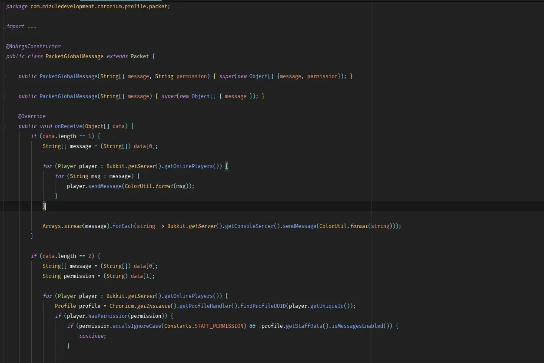The width and height of the screenshot is (544, 363).
Task: Click the Packet superclass name
Action: coord(139,56)
